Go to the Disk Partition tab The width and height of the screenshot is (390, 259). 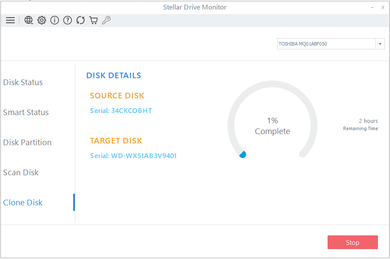[x=28, y=143]
